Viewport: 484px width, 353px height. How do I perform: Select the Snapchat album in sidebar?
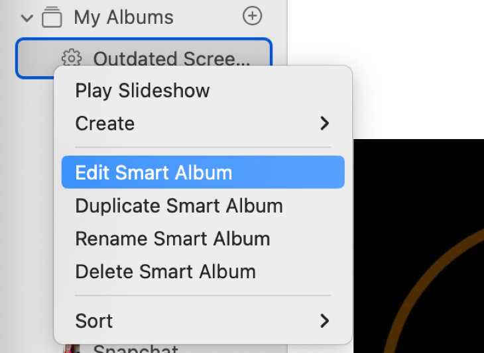[x=135, y=349]
